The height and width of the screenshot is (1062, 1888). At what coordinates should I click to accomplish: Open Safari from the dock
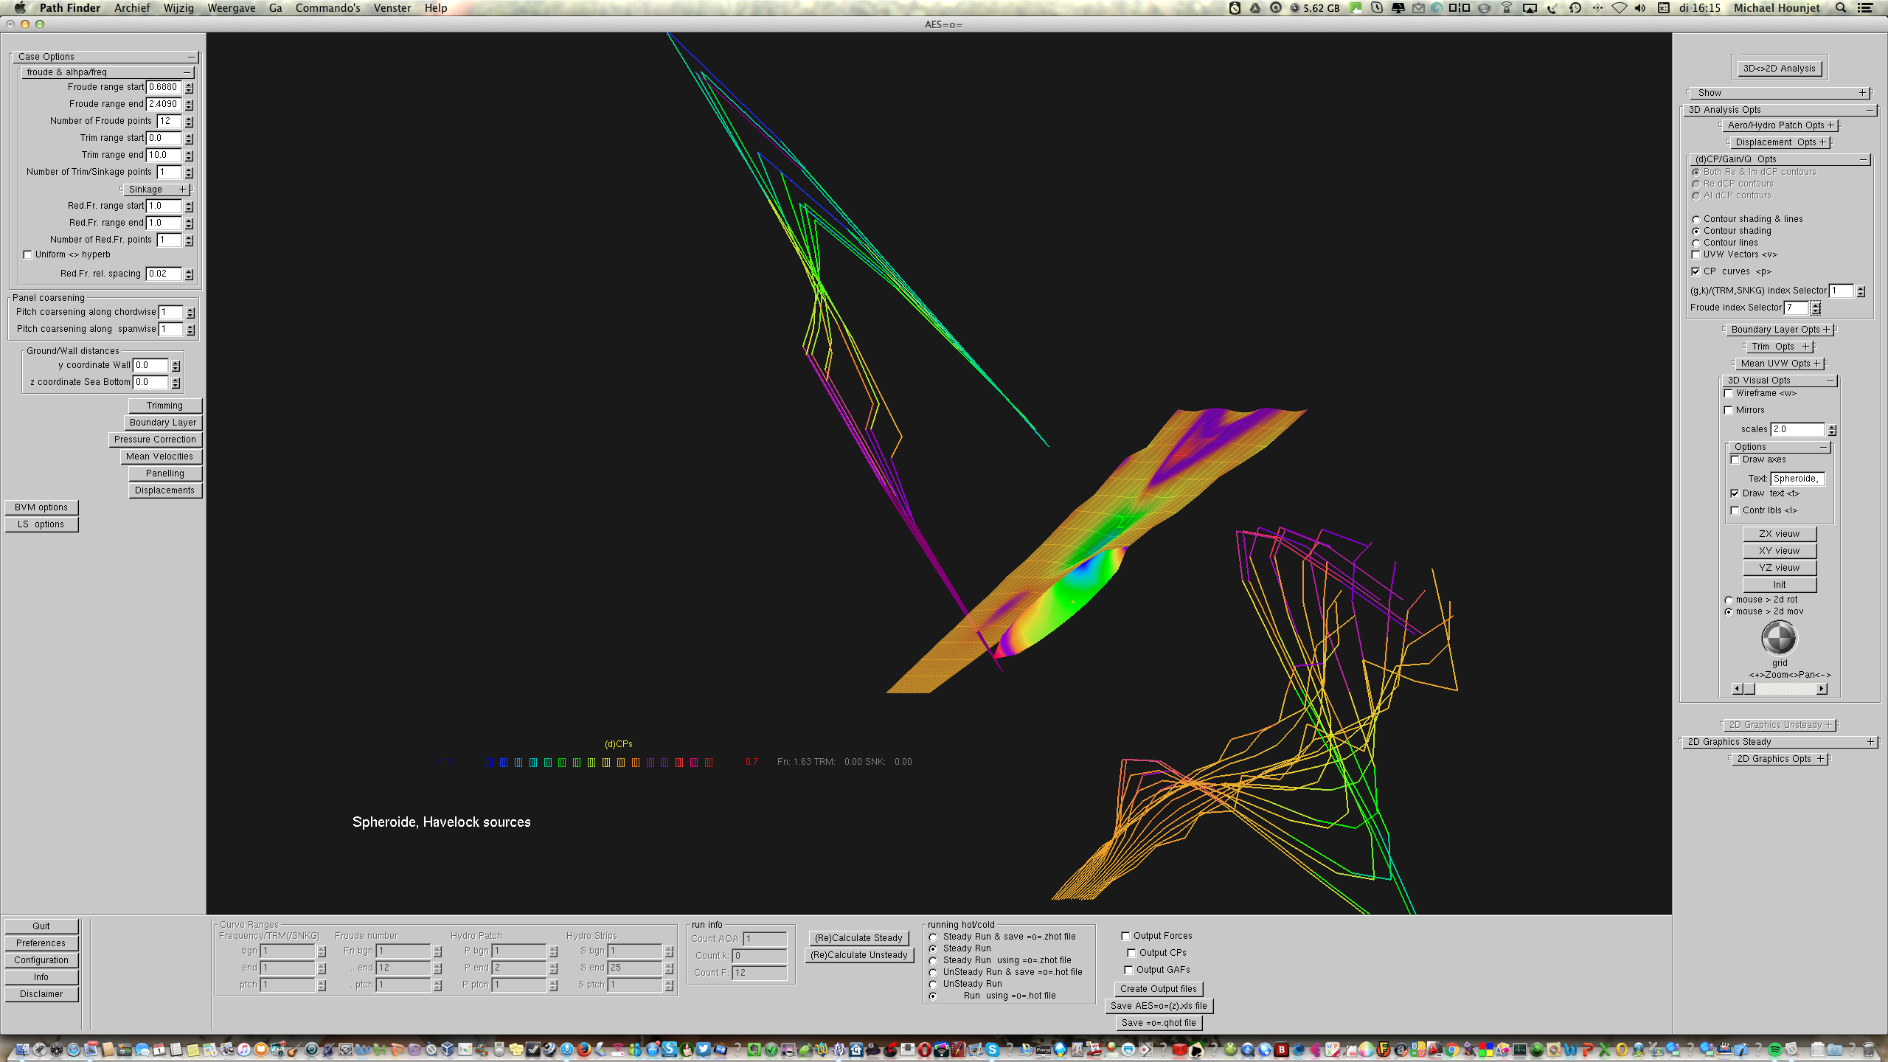(74, 1049)
